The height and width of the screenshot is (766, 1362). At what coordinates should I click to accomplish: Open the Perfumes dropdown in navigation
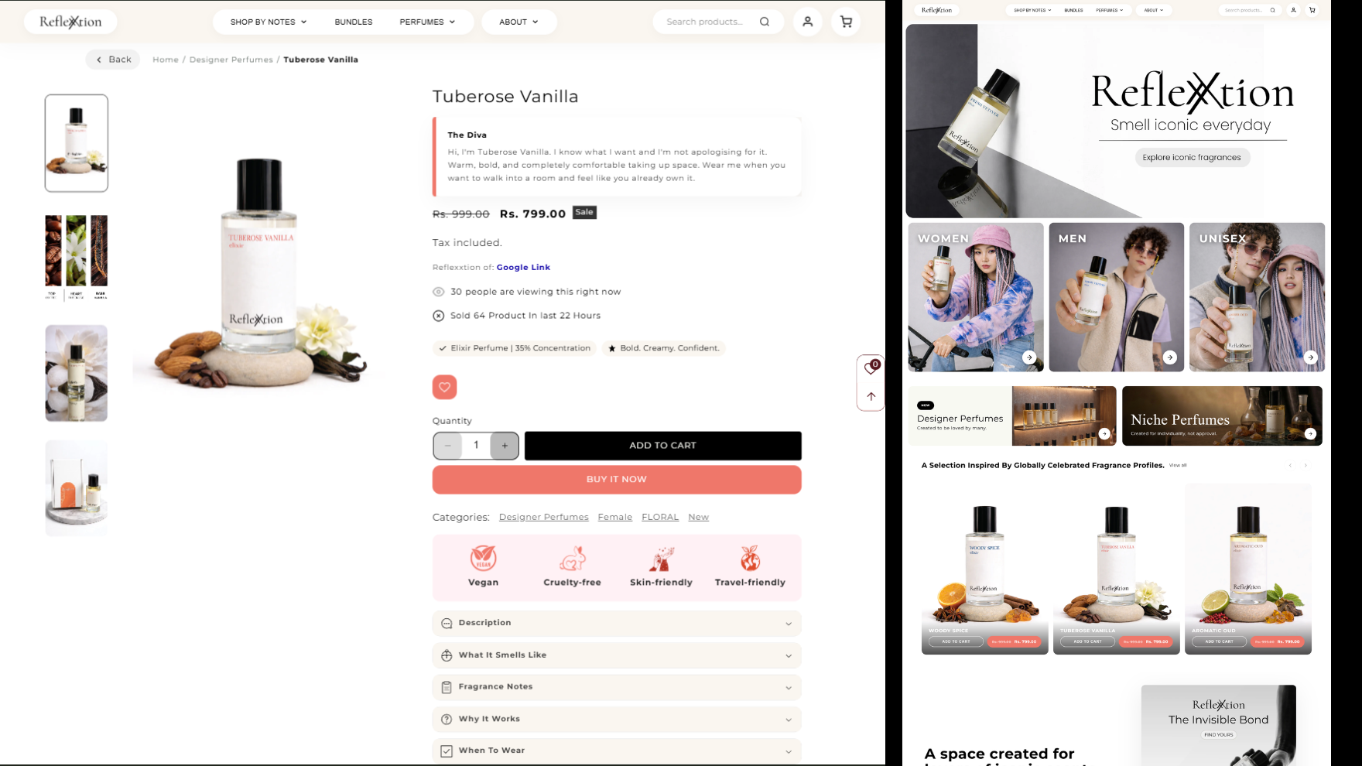tap(427, 22)
